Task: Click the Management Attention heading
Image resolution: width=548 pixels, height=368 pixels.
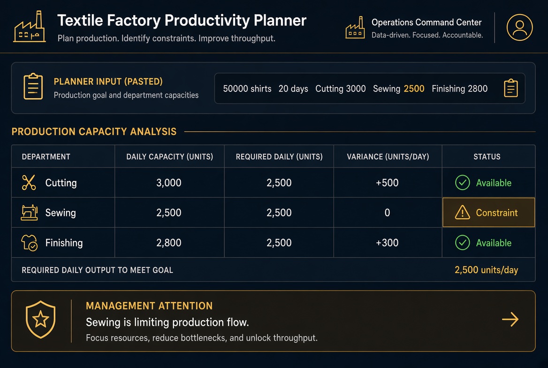Action: point(149,306)
